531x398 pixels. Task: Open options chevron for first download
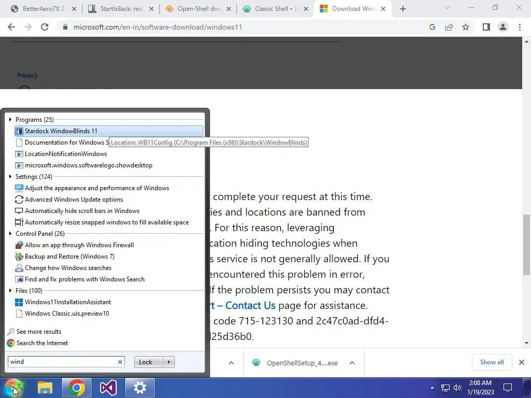coord(231,363)
